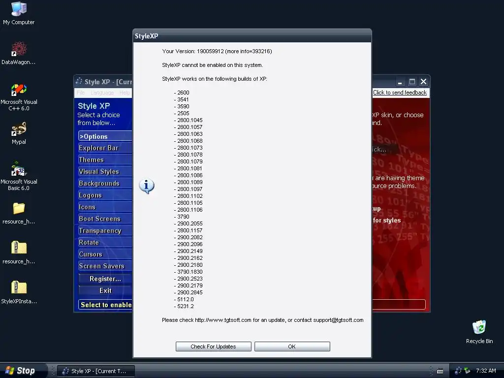Click build entry 3790.1830

(189, 272)
